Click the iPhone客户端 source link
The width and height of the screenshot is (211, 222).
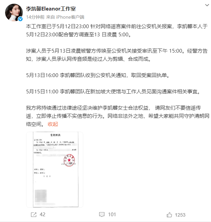70,17
